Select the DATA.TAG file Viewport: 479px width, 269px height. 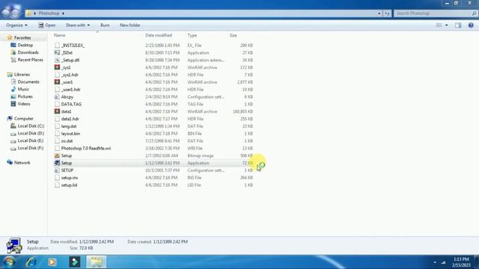point(71,104)
